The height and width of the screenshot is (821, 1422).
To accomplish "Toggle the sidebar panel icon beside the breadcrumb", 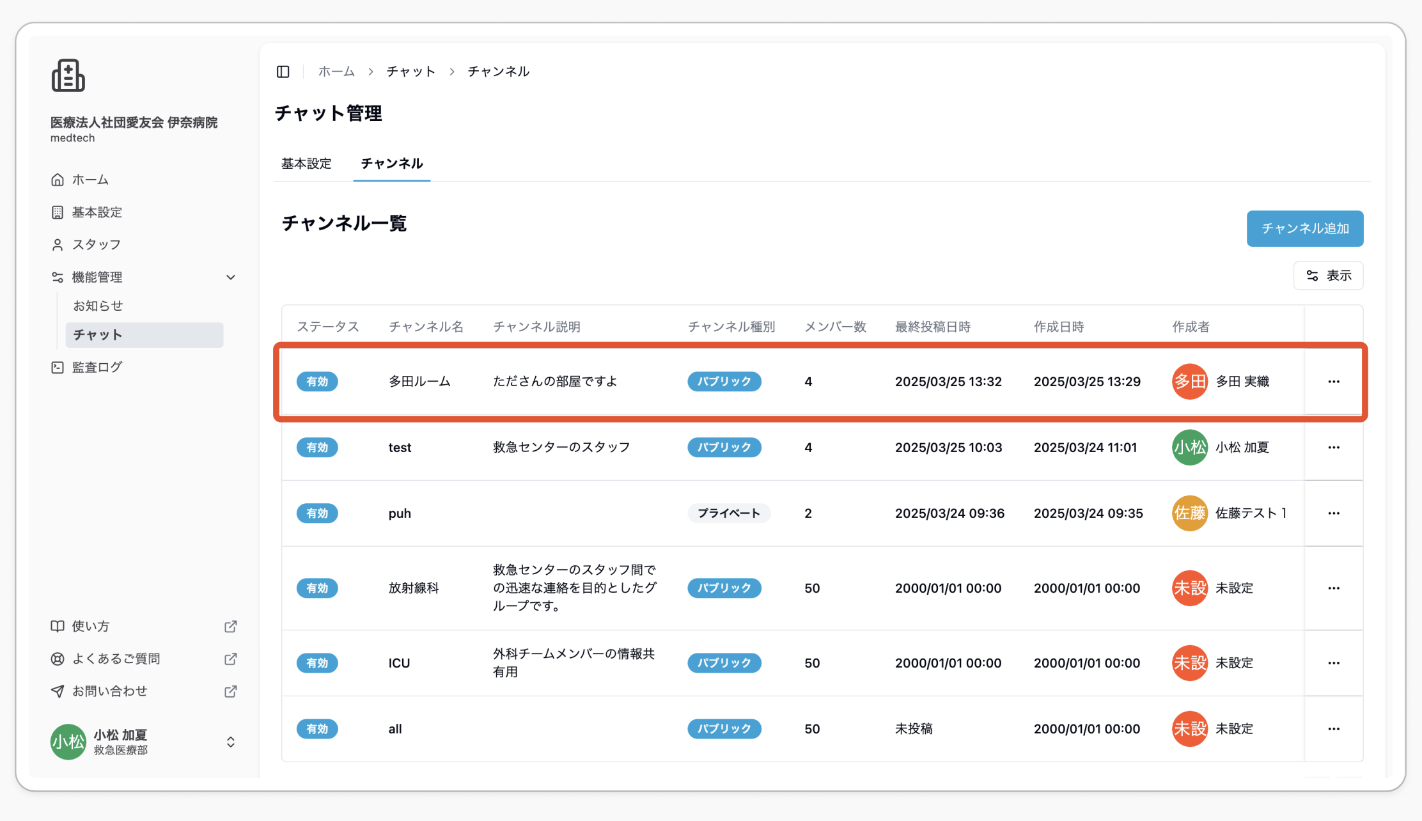I will click(x=283, y=72).
